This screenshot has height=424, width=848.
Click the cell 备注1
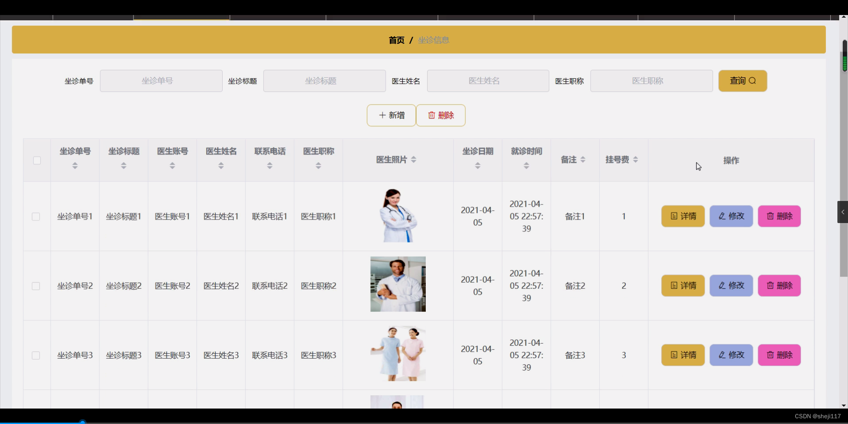pos(575,216)
